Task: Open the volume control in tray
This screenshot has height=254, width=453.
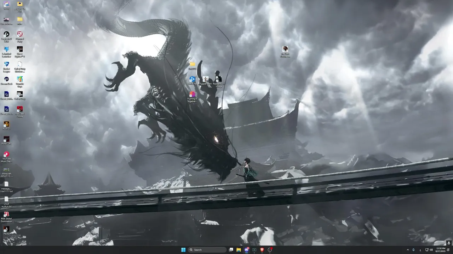Action: pos(431,250)
